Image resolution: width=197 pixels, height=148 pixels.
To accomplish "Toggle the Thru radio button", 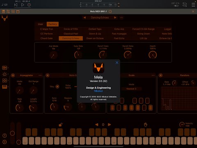I will (x=57, y=87).
